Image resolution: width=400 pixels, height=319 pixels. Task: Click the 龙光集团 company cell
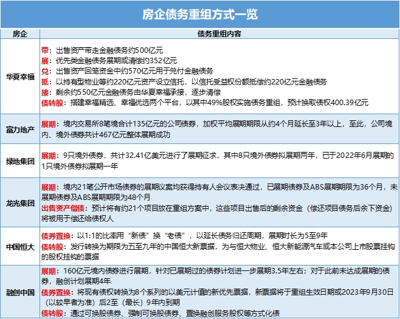20,203
